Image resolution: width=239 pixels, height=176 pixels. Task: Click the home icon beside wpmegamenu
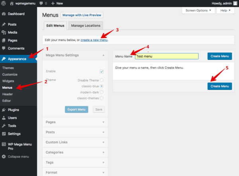point(12,3)
